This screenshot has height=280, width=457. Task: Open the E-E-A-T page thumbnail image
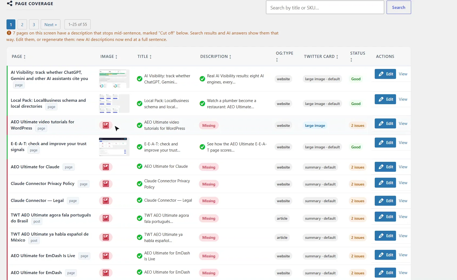tap(114, 147)
